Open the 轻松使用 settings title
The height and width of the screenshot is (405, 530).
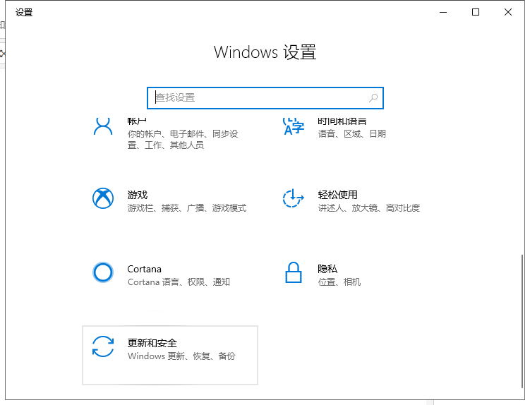click(337, 195)
